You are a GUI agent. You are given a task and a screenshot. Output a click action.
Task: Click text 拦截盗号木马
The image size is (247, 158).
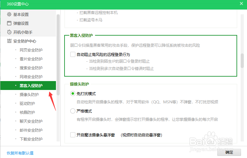pyautogui.click(x=91, y=20)
